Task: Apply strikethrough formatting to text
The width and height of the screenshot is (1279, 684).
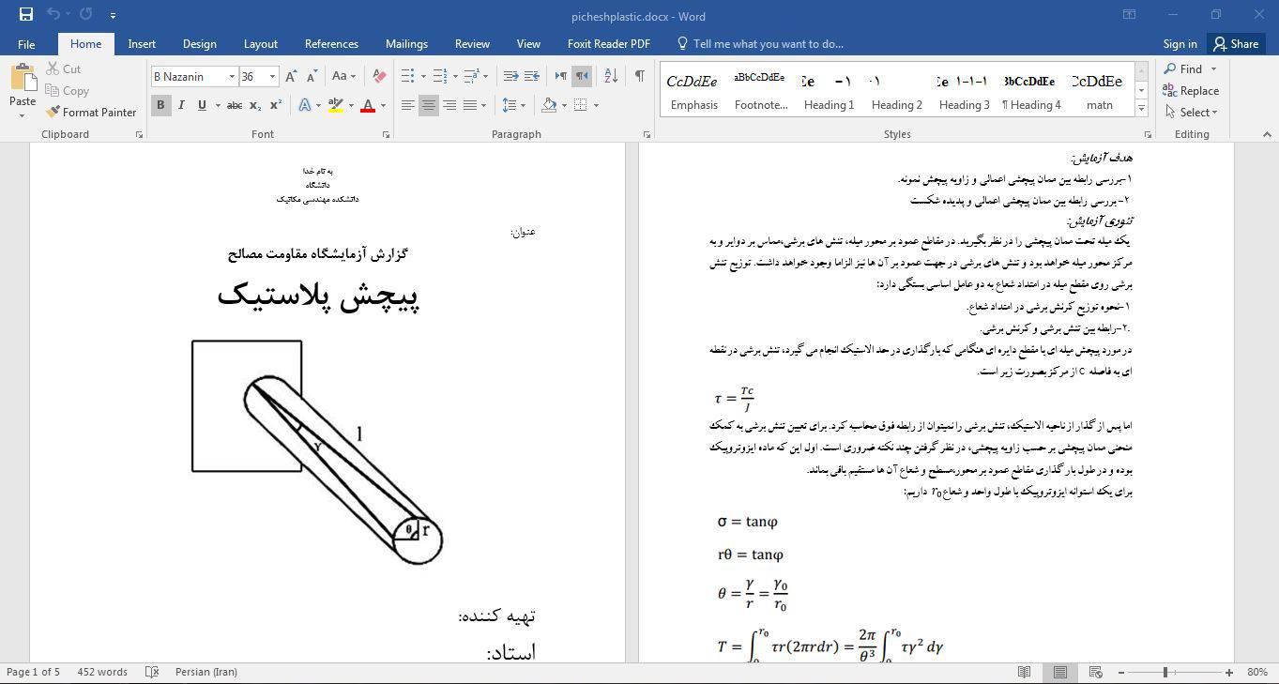Action: point(234,105)
